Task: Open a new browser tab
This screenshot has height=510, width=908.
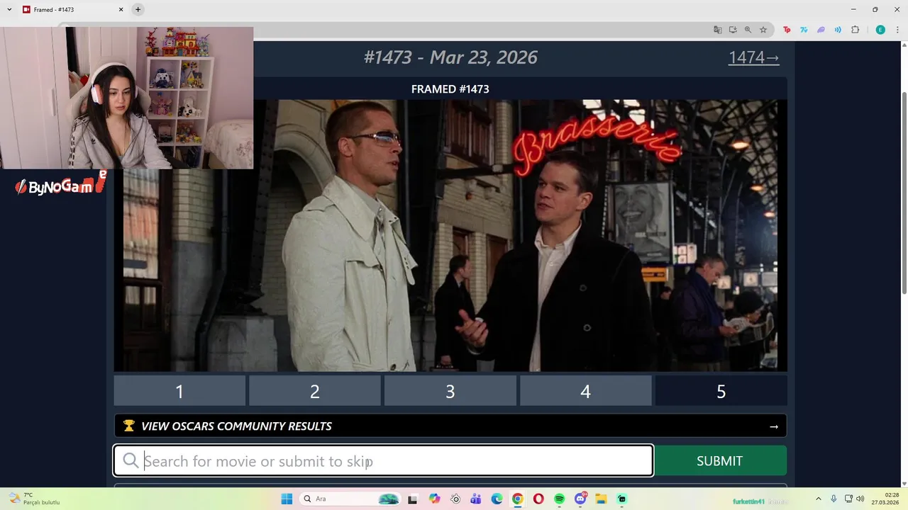Action: 138,9
